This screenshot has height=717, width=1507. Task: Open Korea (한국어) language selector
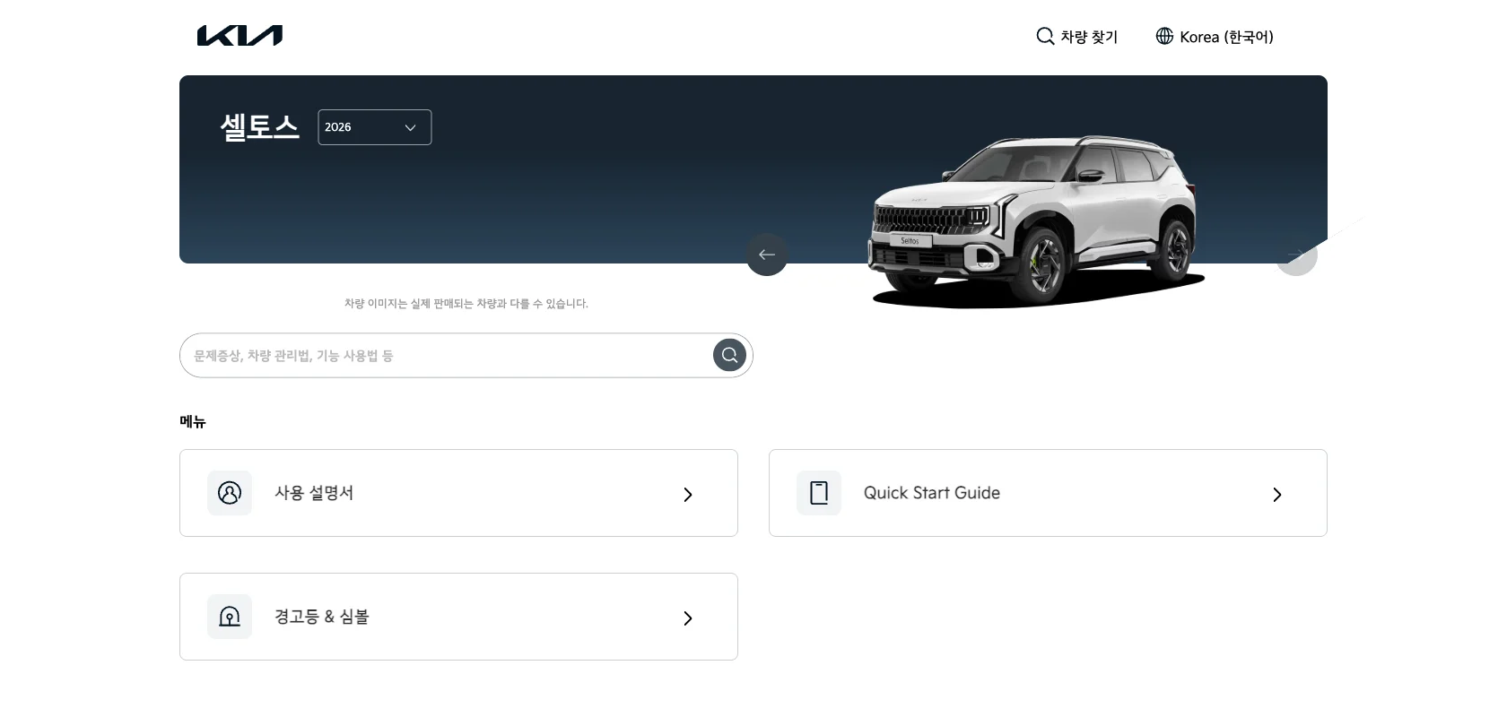click(x=1215, y=37)
